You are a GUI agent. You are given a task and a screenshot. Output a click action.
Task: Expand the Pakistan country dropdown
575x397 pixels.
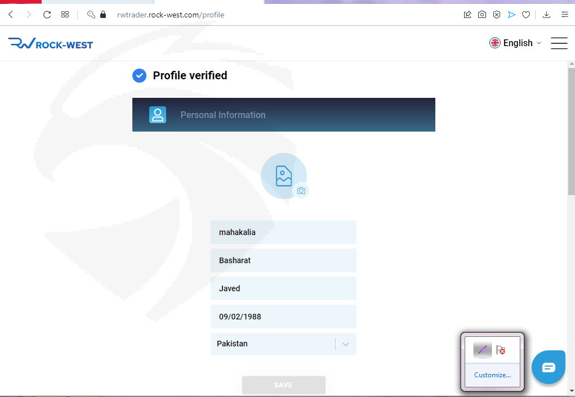[x=346, y=344]
